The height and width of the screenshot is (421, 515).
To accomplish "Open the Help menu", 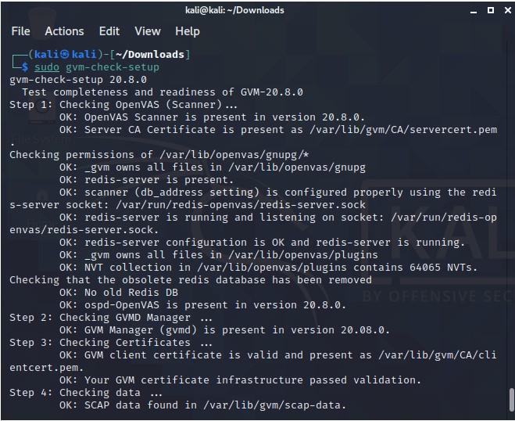I will click(x=188, y=31).
